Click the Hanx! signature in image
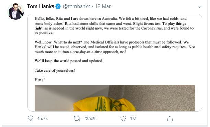Image resolution: width=210 pixels, height=127 pixels. [x=40, y=80]
